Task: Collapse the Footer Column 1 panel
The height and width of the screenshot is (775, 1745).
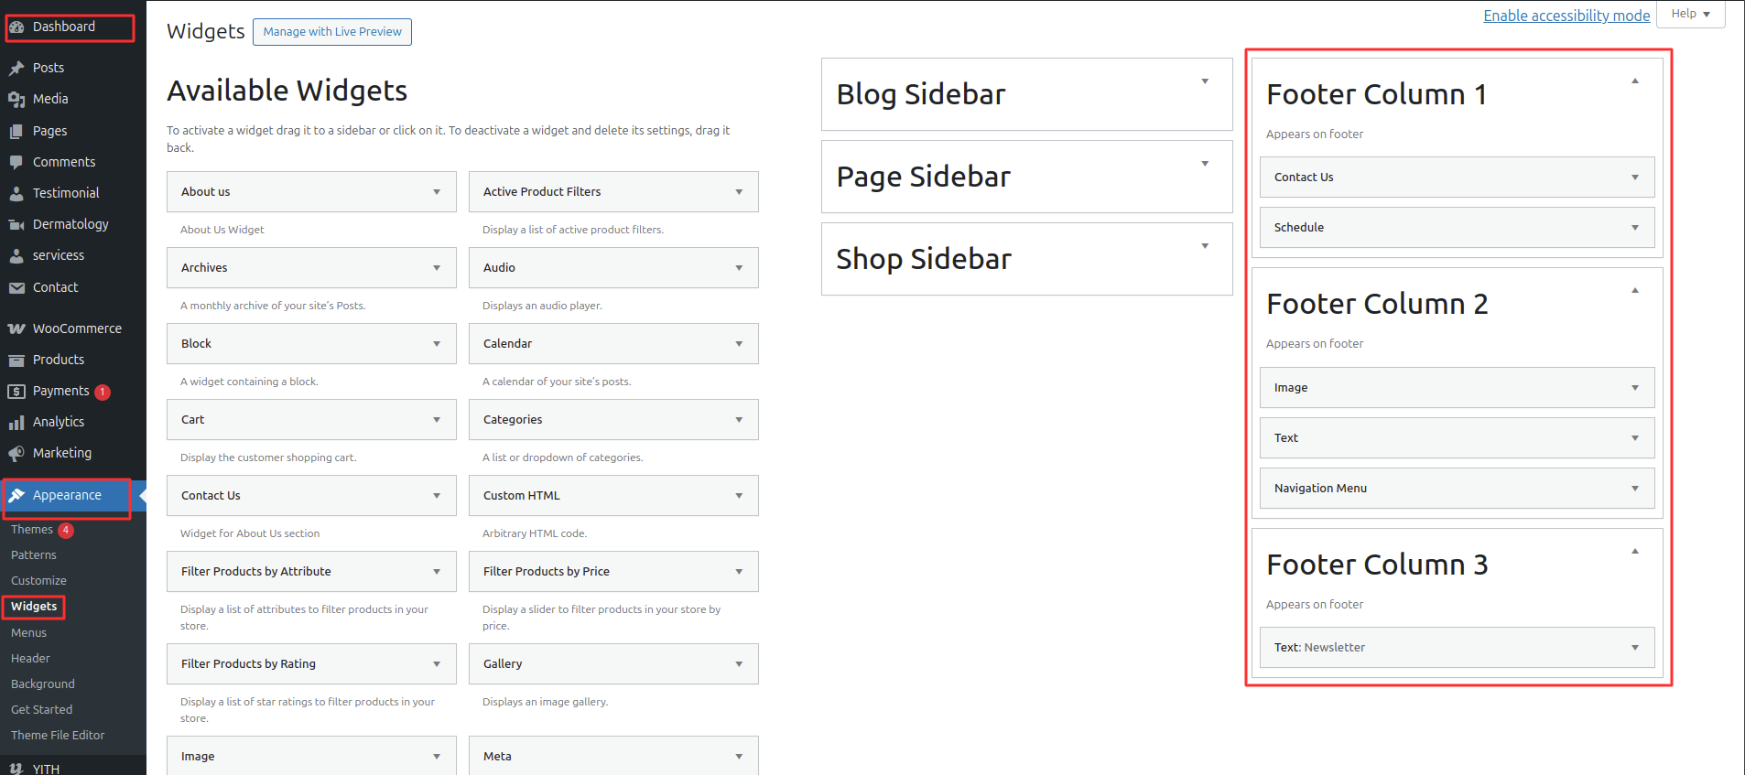Action: tap(1634, 81)
